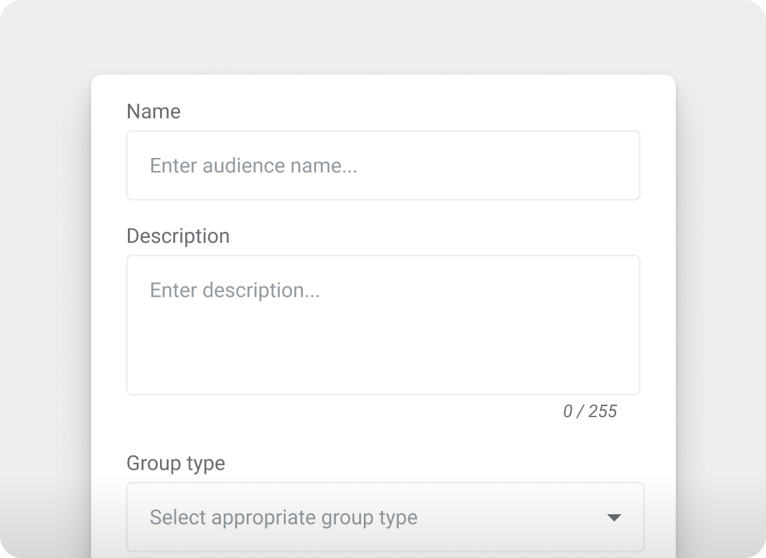Image resolution: width=766 pixels, height=558 pixels.
Task: Click the Description text area
Action: (x=383, y=325)
